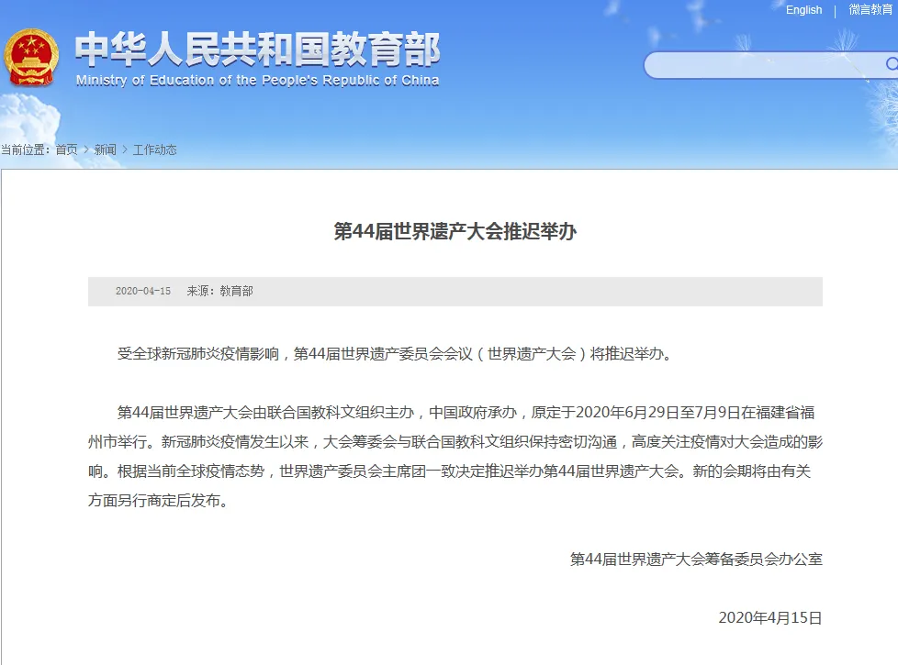Click the last paragraph line 方面另行商定后发布
The width and height of the screenshot is (898, 665).
(158, 501)
